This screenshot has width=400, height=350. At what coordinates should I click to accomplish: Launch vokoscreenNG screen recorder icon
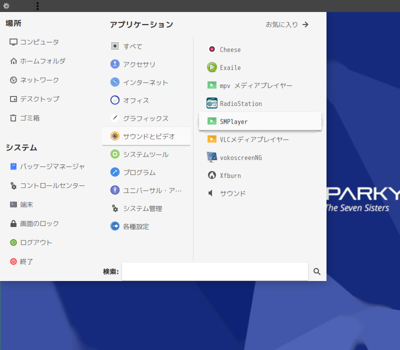click(x=211, y=157)
